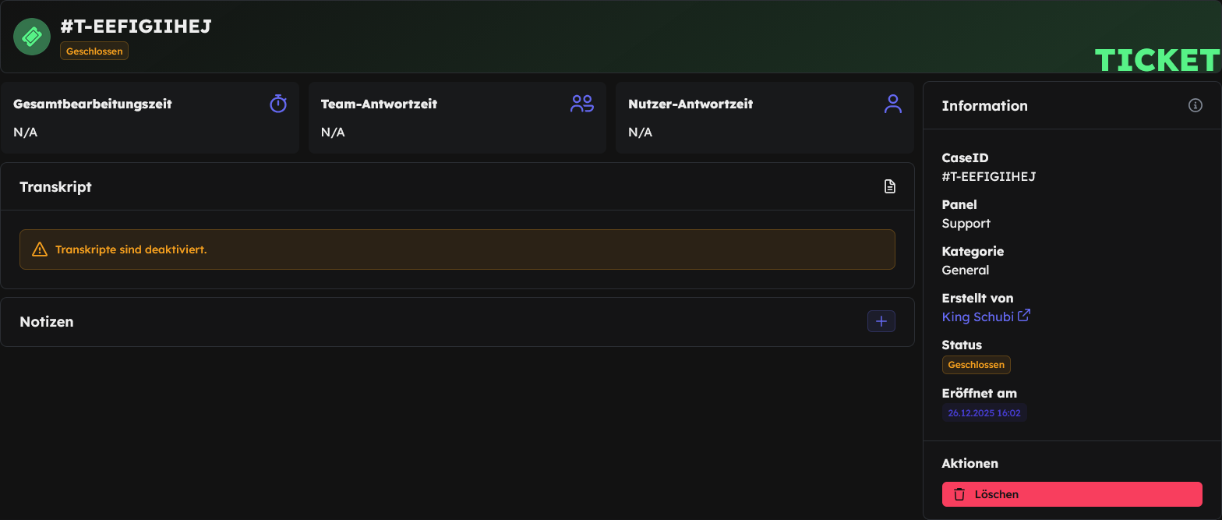The height and width of the screenshot is (520, 1222).
Task: Click the team users icon for Team-Antwortzeit
Action: point(582,104)
